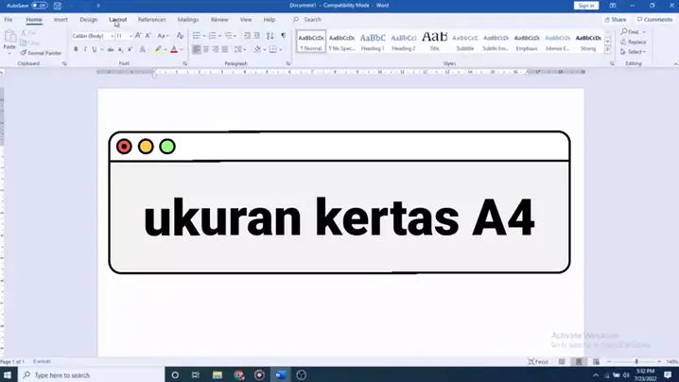Expand the Styles gallery list

[x=609, y=49]
